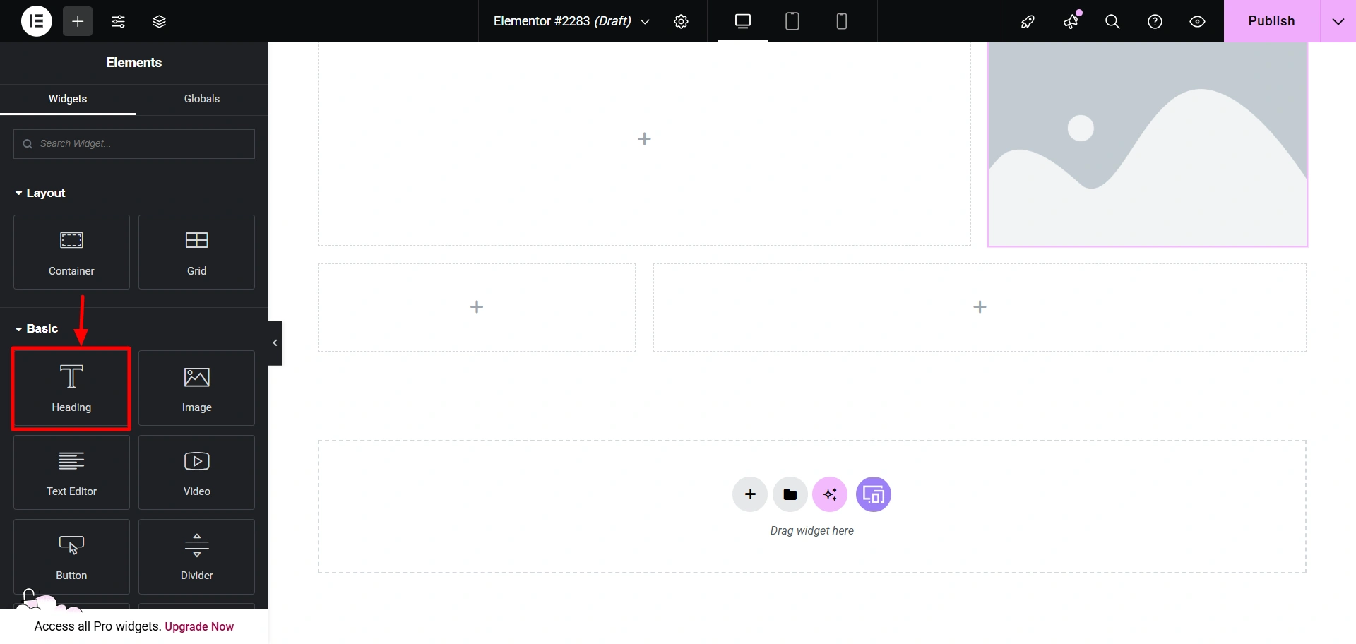Click the Elements panel title

coord(134,63)
